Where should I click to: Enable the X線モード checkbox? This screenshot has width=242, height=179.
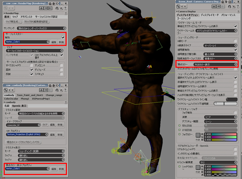click(235, 41)
